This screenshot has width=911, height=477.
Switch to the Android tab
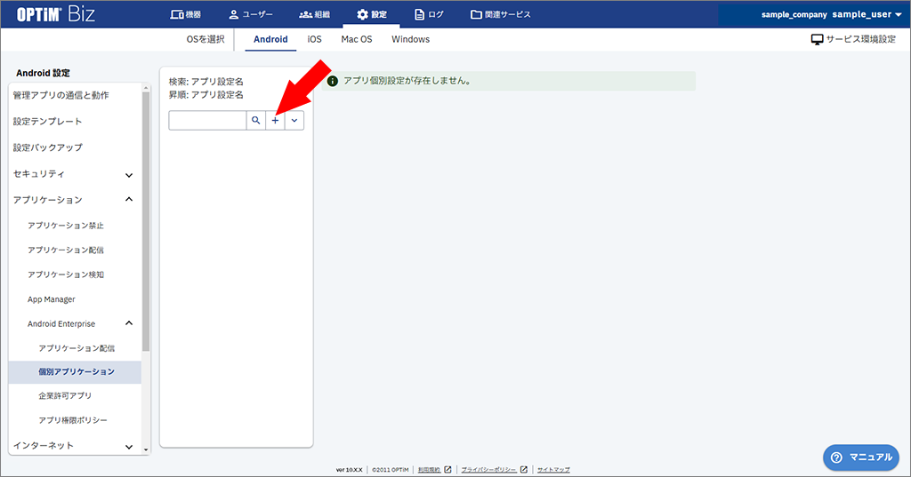[270, 39]
